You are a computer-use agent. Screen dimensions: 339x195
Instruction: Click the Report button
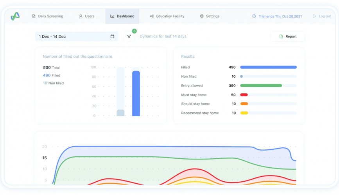point(288,36)
